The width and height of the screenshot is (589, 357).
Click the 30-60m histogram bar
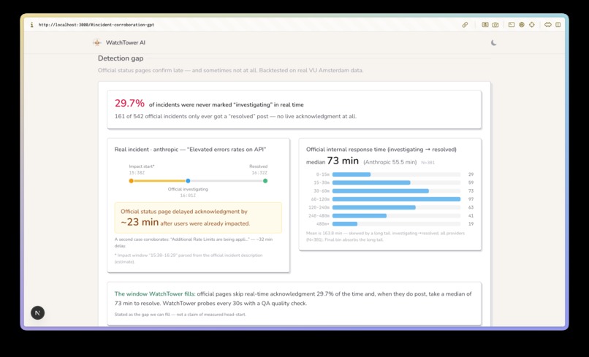tap(381, 191)
